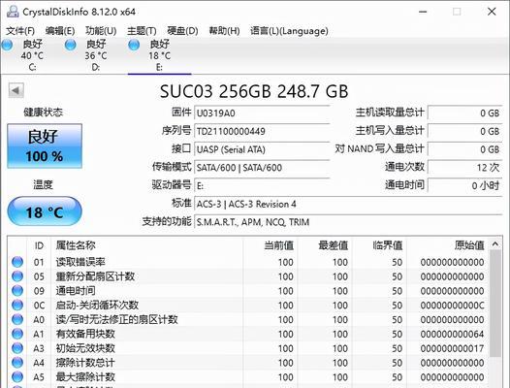
Task: Click the status orb for attribute A1
Action: 17,334
